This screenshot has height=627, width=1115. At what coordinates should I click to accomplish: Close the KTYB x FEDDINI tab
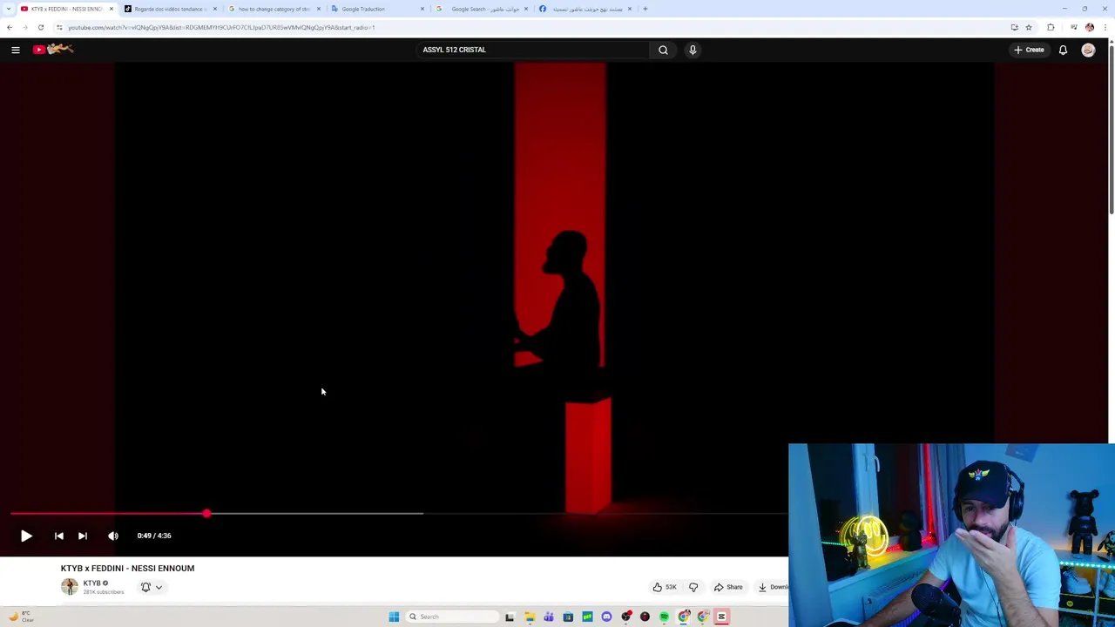pos(111,9)
